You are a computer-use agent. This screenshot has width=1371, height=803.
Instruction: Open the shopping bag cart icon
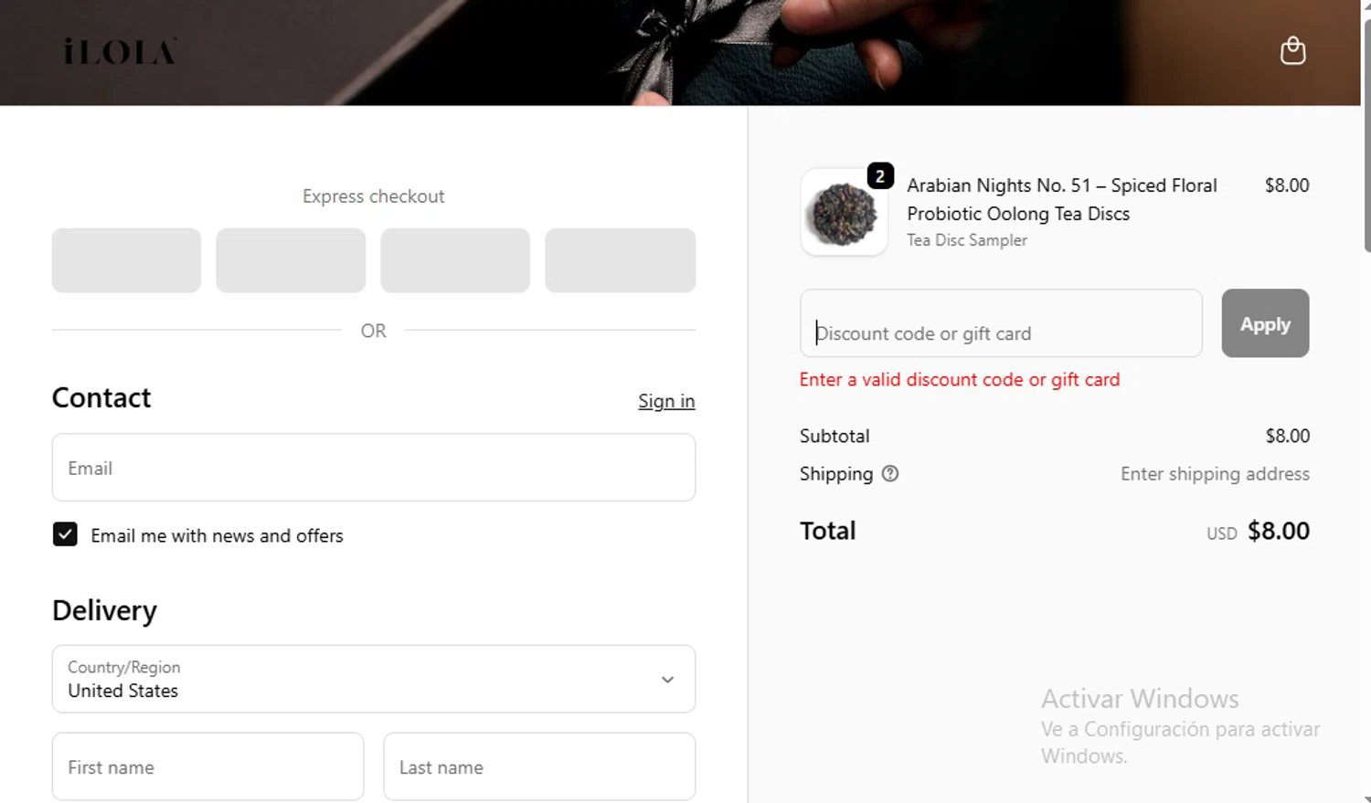[x=1292, y=50]
